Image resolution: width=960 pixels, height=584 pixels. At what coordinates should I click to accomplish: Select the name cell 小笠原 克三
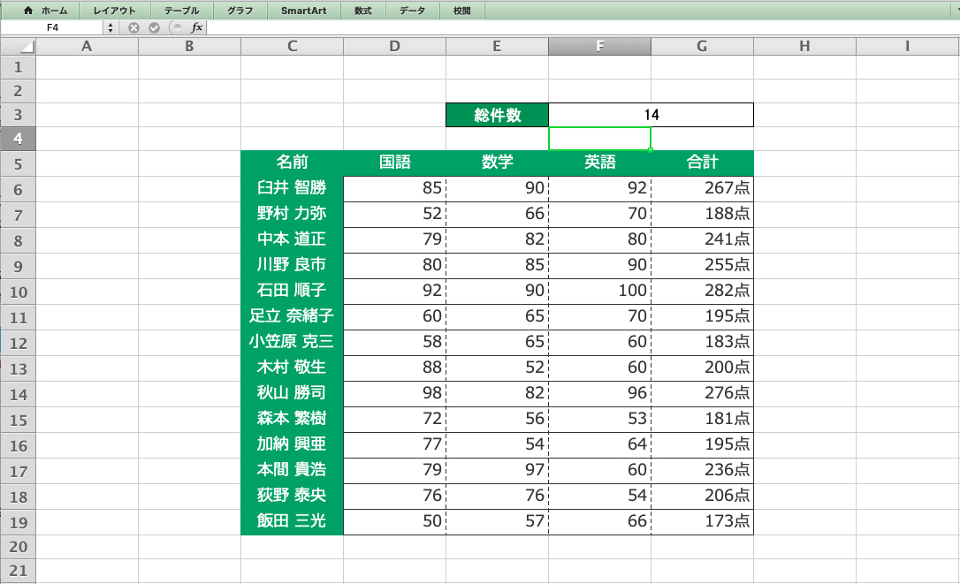(x=292, y=342)
